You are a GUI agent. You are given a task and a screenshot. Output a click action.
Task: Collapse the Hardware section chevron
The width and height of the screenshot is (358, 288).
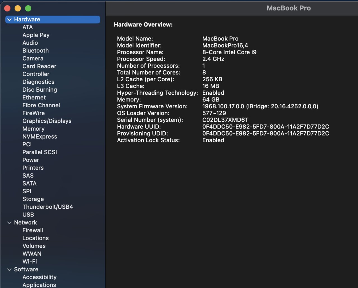coord(10,20)
